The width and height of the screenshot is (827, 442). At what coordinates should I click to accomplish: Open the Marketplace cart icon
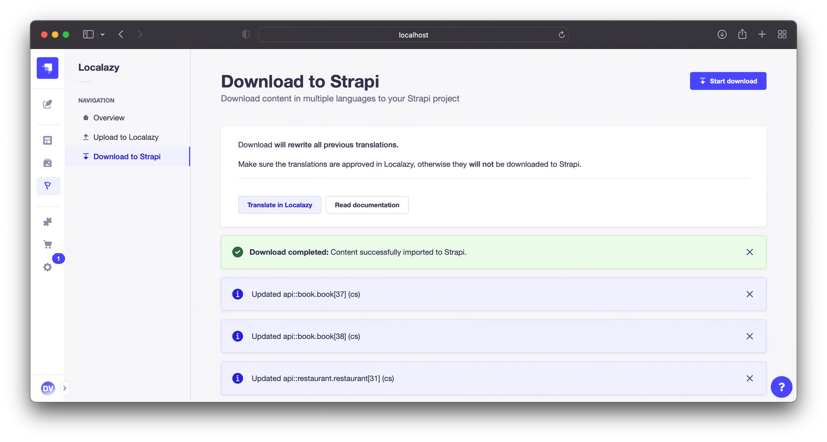48,244
